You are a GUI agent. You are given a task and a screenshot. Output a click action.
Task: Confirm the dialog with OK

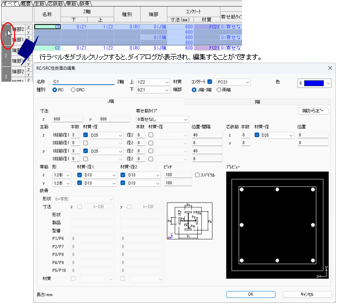coord(251,295)
